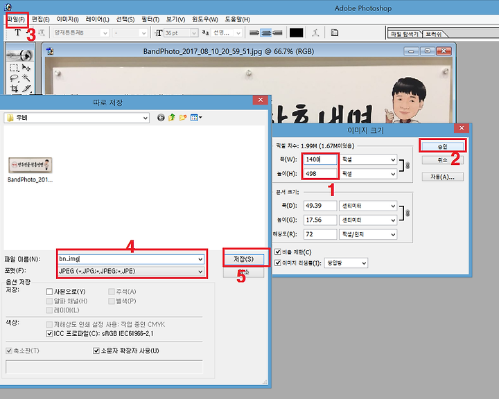Open the file name dropdown arrow
This screenshot has width=499, height=399.
click(200, 259)
